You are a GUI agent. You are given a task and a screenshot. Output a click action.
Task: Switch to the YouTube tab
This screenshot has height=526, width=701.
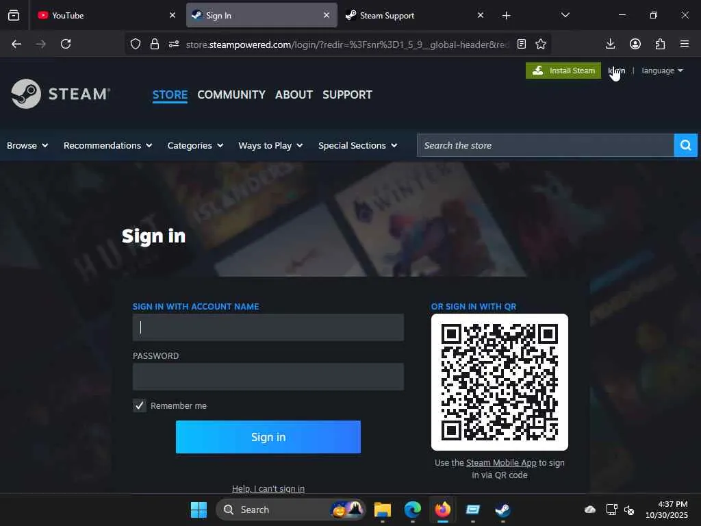click(106, 15)
